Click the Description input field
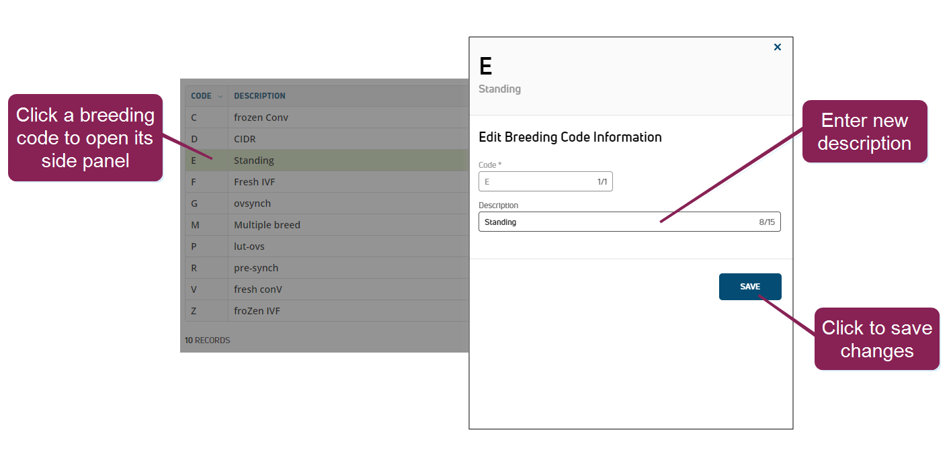This screenshot has height=458, width=951. coord(618,222)
